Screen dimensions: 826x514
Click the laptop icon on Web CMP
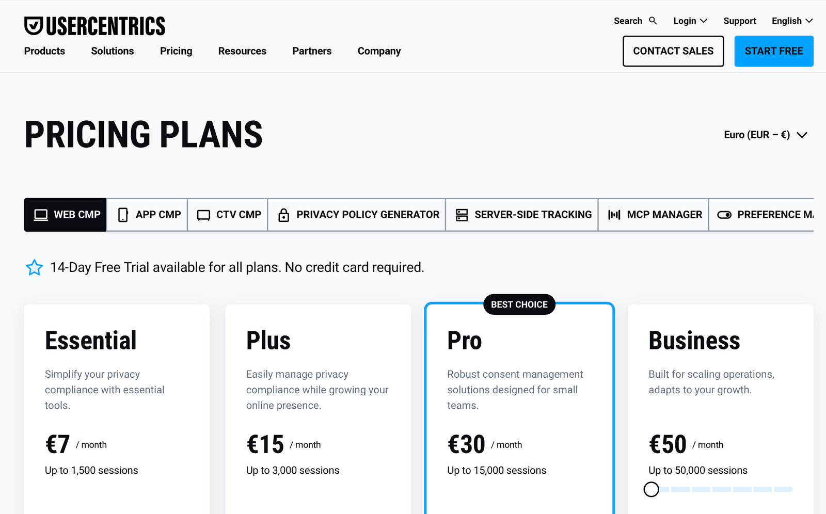(x=41, y=215)
